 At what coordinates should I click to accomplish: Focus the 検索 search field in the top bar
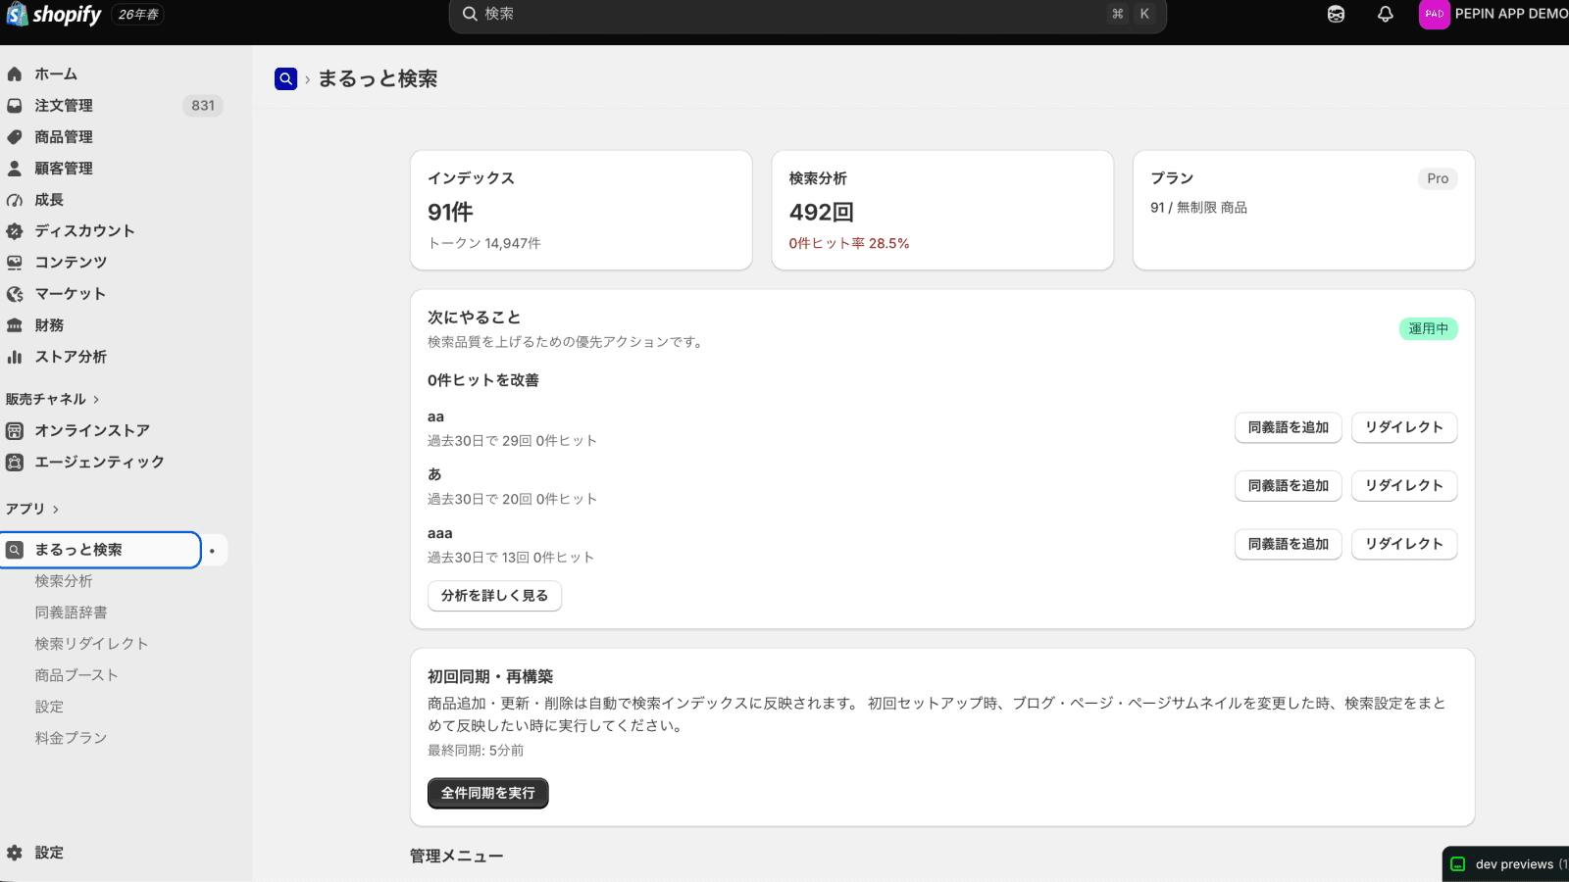[x=807, y=15]
